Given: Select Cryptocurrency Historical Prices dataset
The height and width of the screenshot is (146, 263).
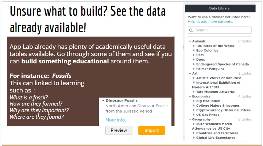Looking at the screenshot, I should coord(223,110).
